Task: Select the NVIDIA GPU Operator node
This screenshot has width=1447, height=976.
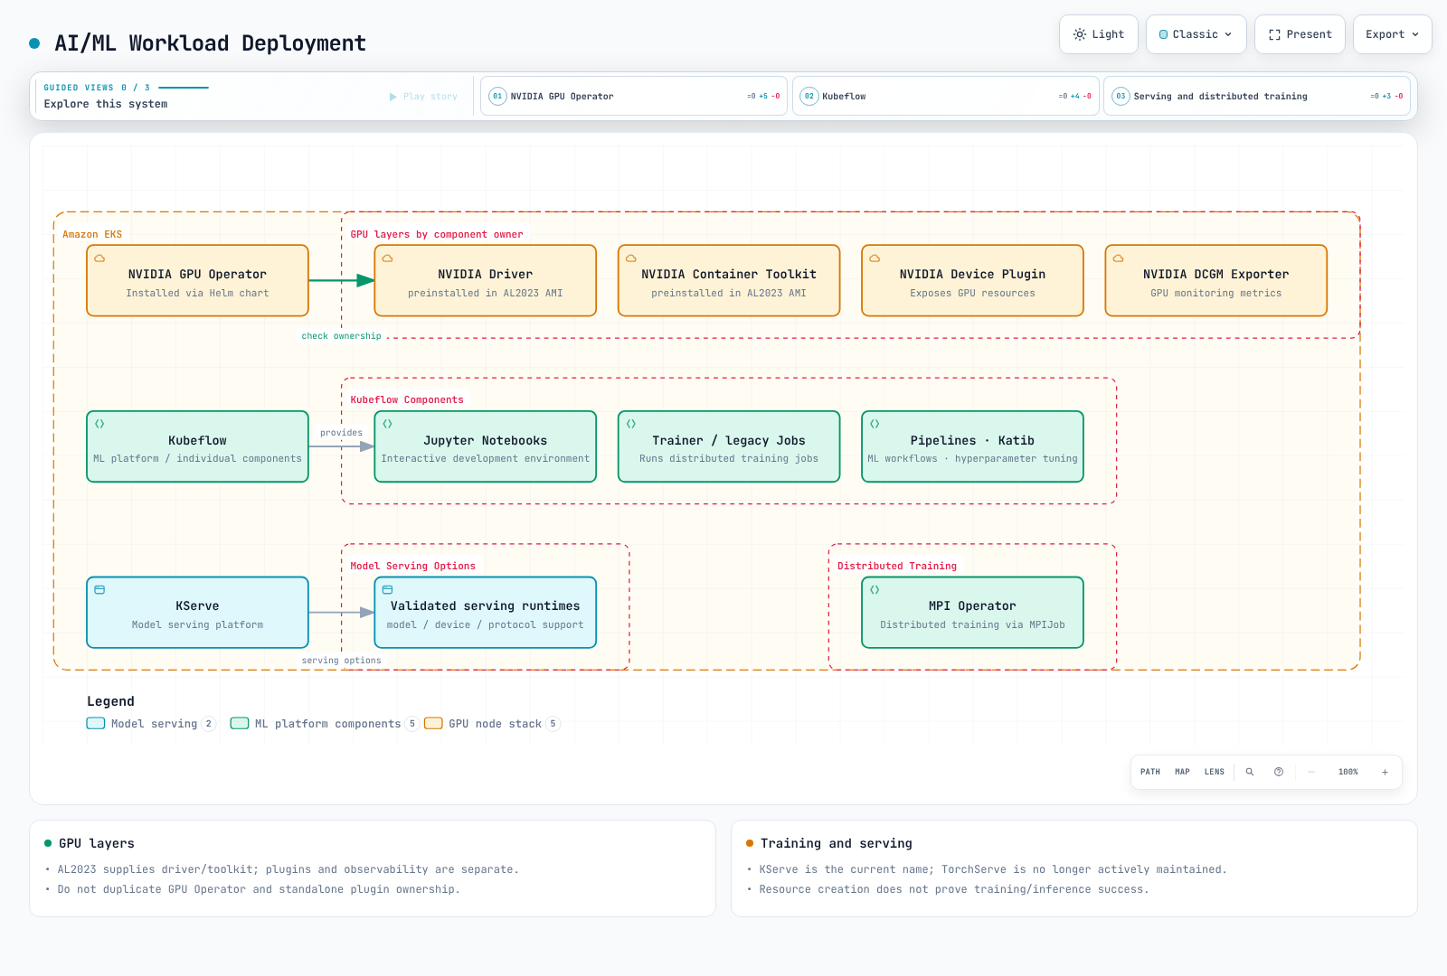Action: pos(197,280)
